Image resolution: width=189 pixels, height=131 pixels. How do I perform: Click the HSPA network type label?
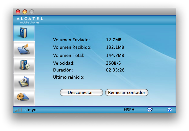point(129,110)
